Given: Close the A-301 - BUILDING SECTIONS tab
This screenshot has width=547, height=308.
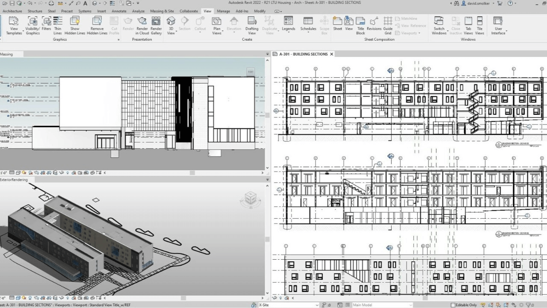Looking at the screenshot, I should click(331, 54).
